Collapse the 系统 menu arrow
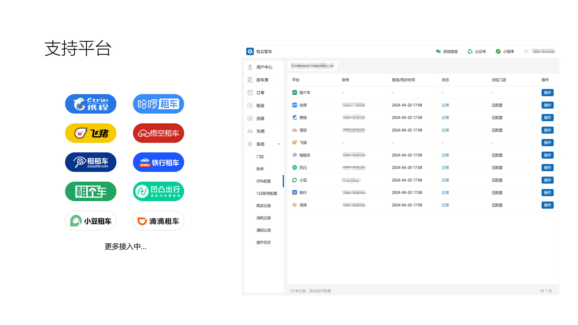This screenshot has width=578, height=325. [x=279, y=144]
